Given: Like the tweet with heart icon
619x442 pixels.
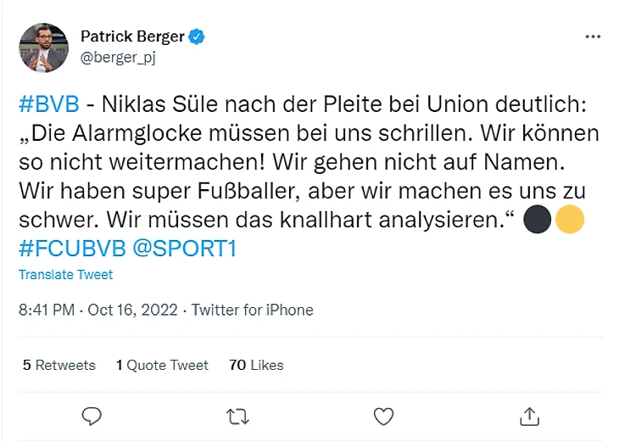Looking at the screenshot, I should point(384,416).
